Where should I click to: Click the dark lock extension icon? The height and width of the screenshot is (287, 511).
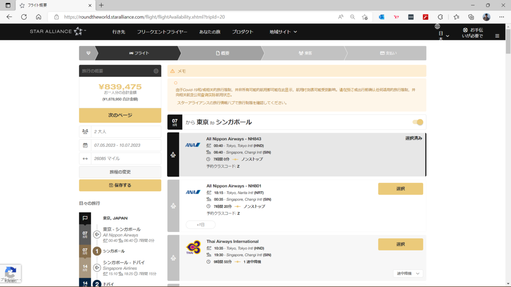(x=411, y=17)
